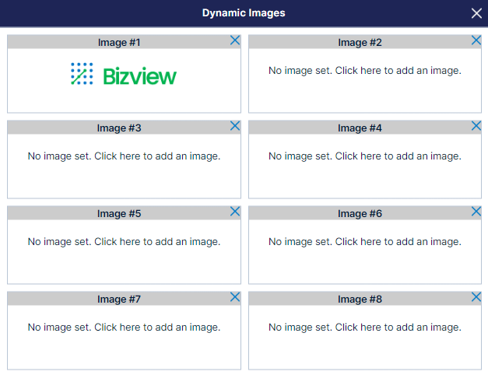Click to add image in Image #5

(124, 242)
